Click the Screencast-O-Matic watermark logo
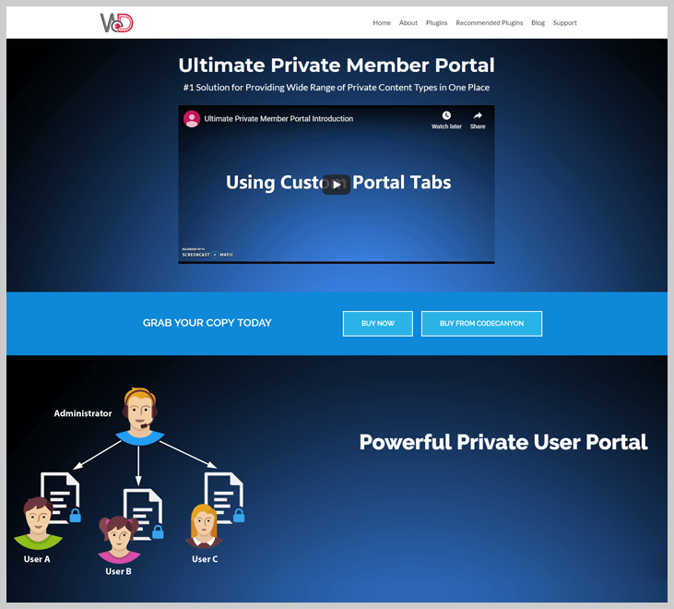Viewport: 674px width, 609px height. 207,253
